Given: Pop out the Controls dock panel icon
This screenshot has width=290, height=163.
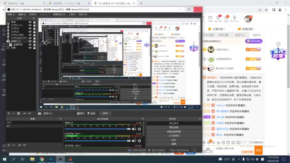Looking at the screenshot, I should tap(200, 119).
